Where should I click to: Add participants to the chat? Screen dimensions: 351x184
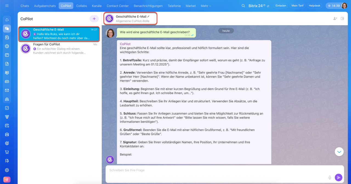335,19
